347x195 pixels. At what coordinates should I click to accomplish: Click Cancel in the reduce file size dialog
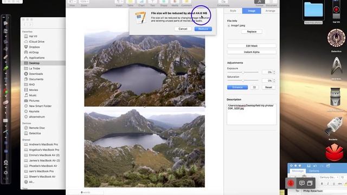point(183,29)
